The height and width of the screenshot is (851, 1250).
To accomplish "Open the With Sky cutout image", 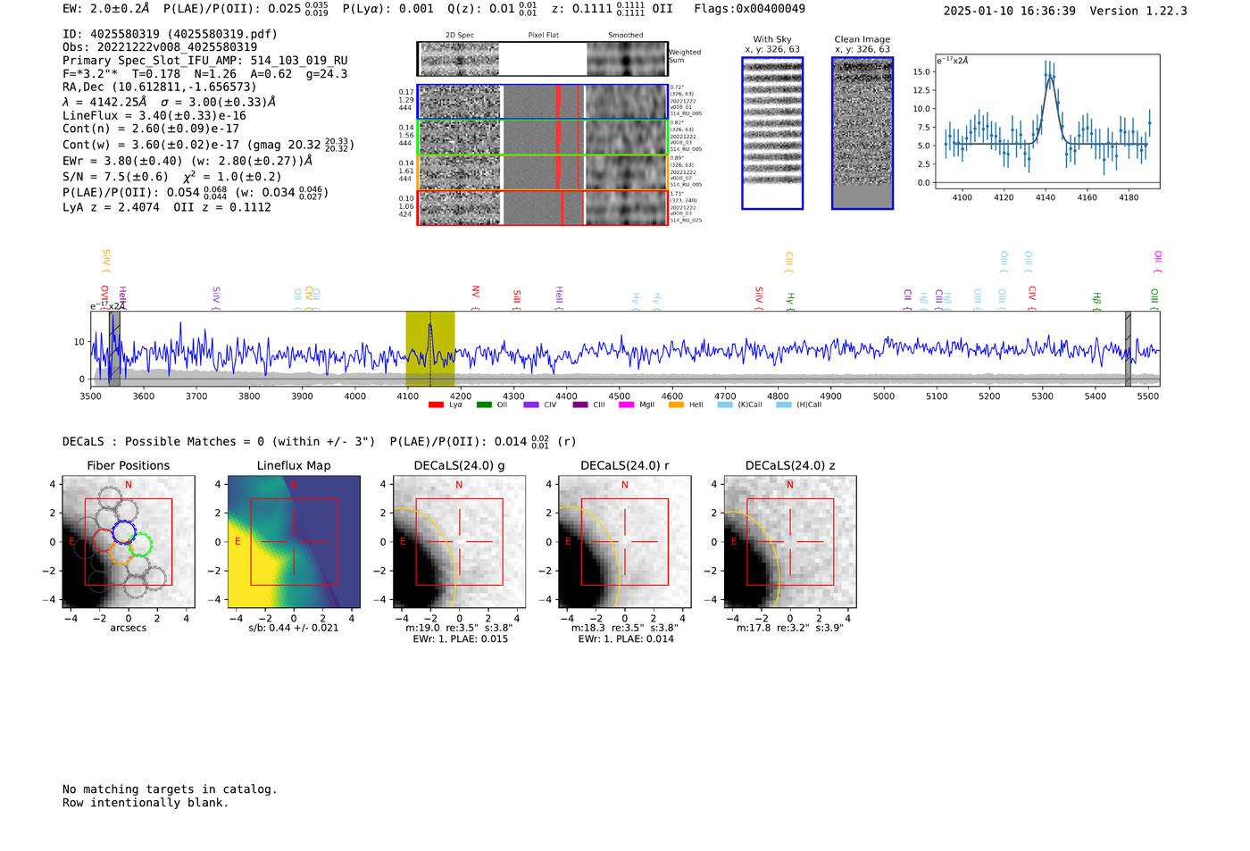I will click(x=772, y=133).
